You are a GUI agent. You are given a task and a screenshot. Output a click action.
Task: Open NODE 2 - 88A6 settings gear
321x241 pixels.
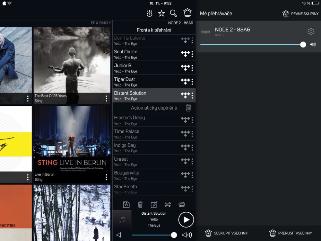point(311,31)
